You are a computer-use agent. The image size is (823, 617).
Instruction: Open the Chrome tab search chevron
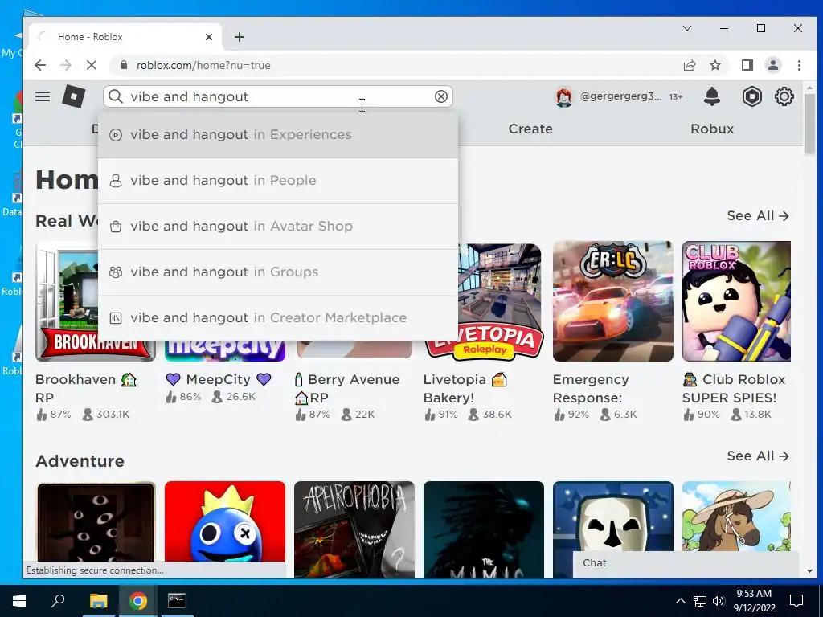point(686,28)
